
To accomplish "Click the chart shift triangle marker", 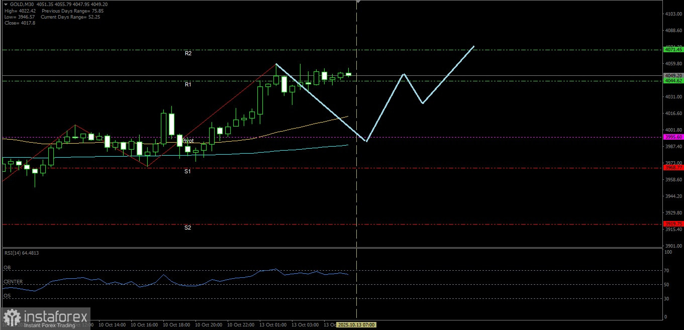I will (x=357, y=2).
